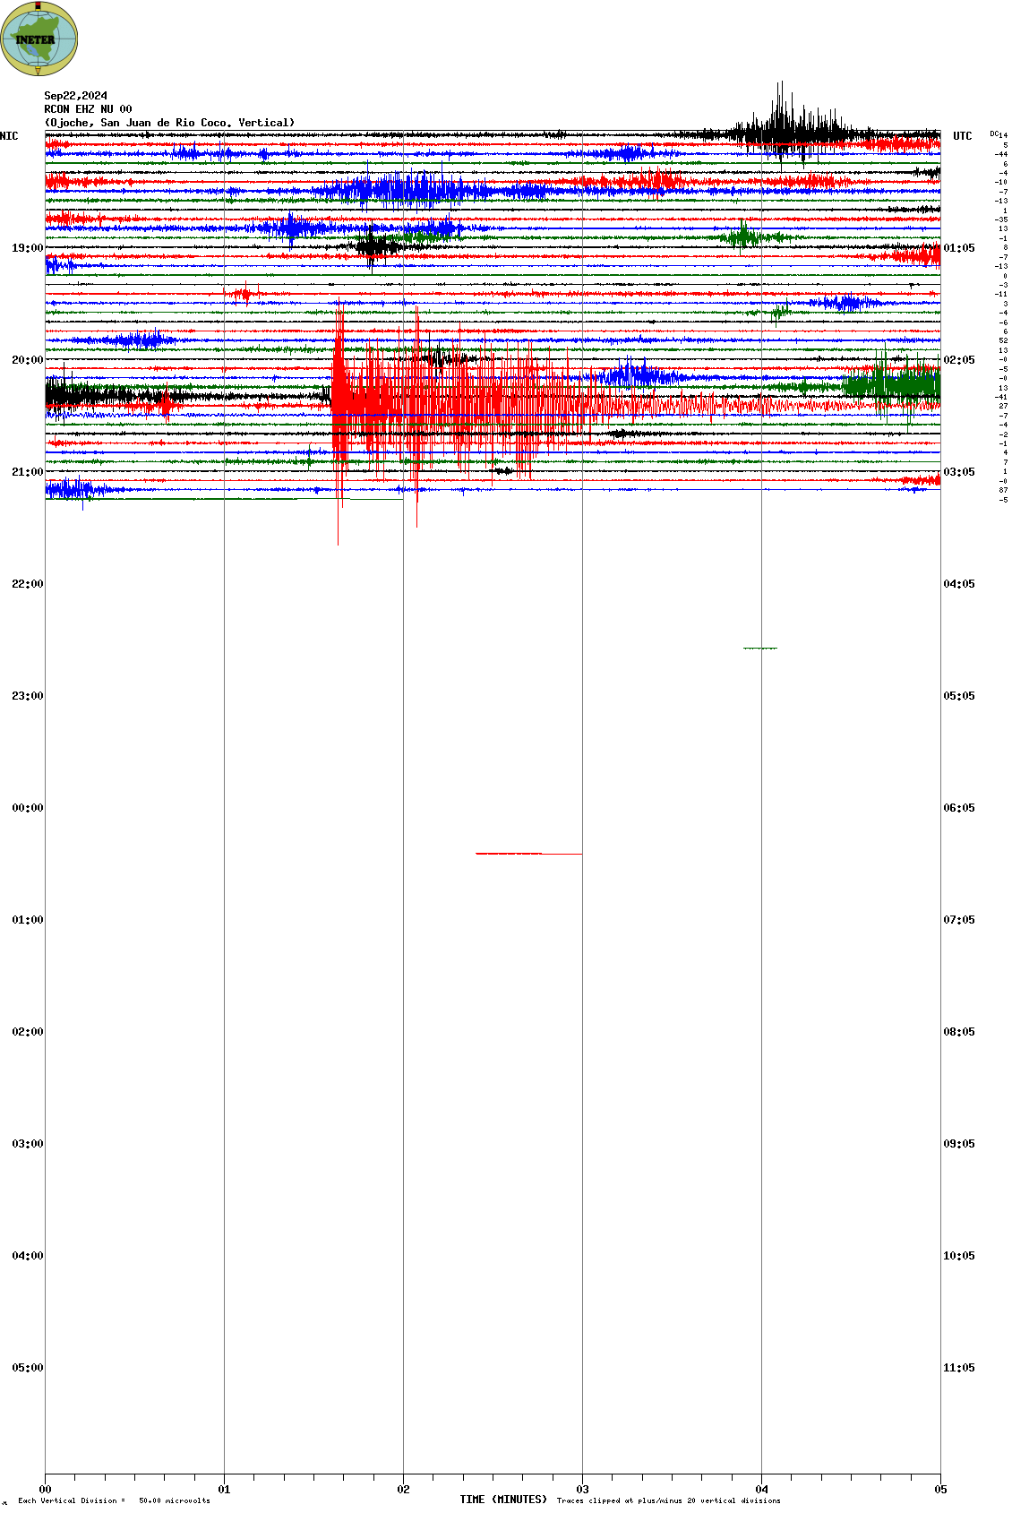
Task: Click the TIME (MINUTES) axis label
Action: coord(503,1500)
